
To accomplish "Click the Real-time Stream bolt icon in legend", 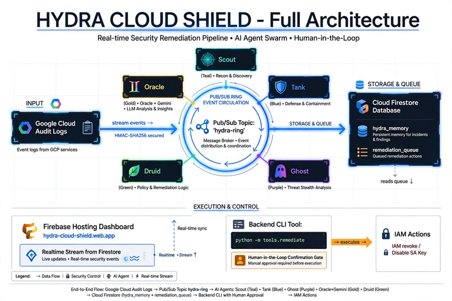I will click(x=137, y=276).
